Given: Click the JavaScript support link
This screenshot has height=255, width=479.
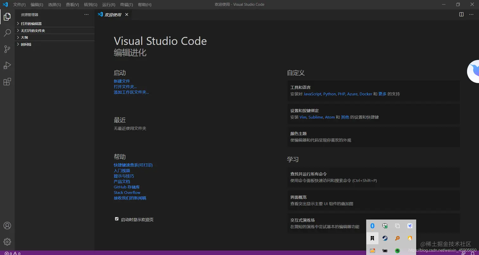Looking at the screenshot, I should coord(312,94).
